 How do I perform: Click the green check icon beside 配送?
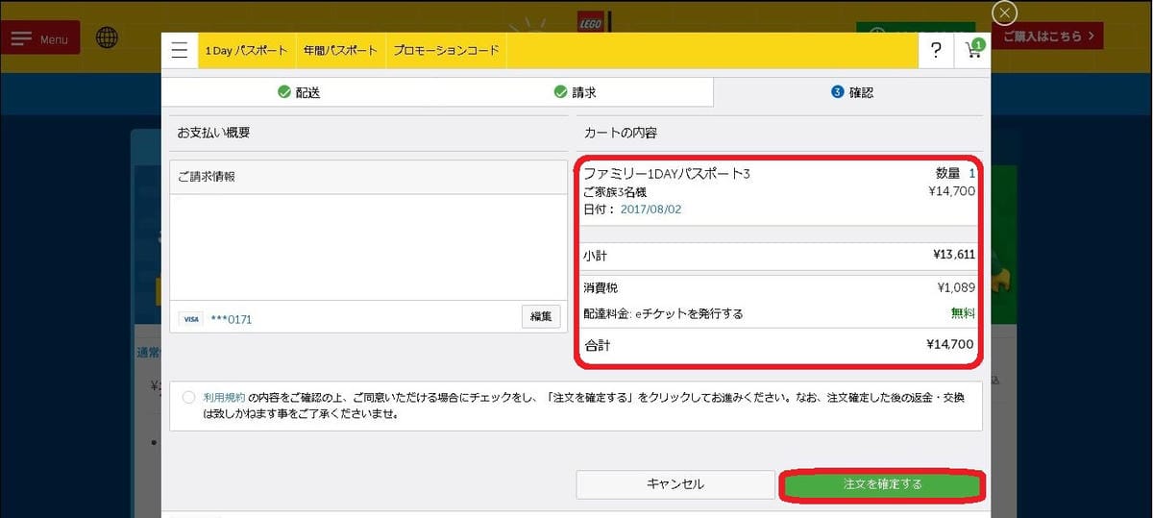tap(283, 92)
